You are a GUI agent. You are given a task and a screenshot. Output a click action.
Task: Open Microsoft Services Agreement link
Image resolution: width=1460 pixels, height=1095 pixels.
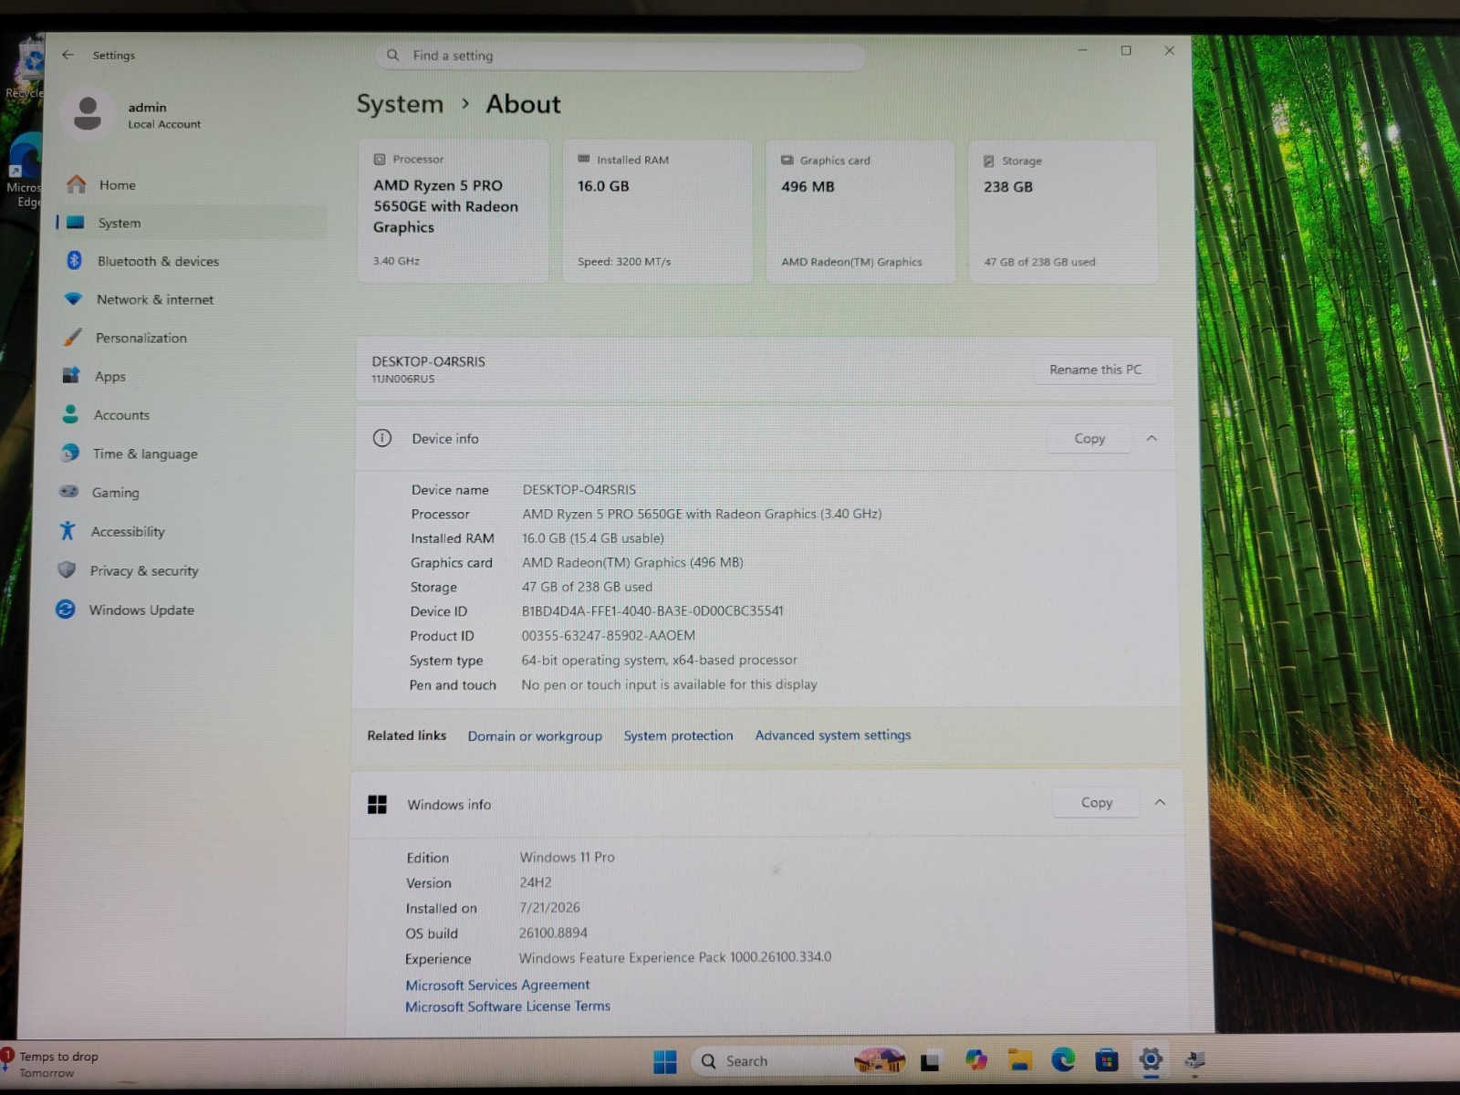[x=497, y=985]
